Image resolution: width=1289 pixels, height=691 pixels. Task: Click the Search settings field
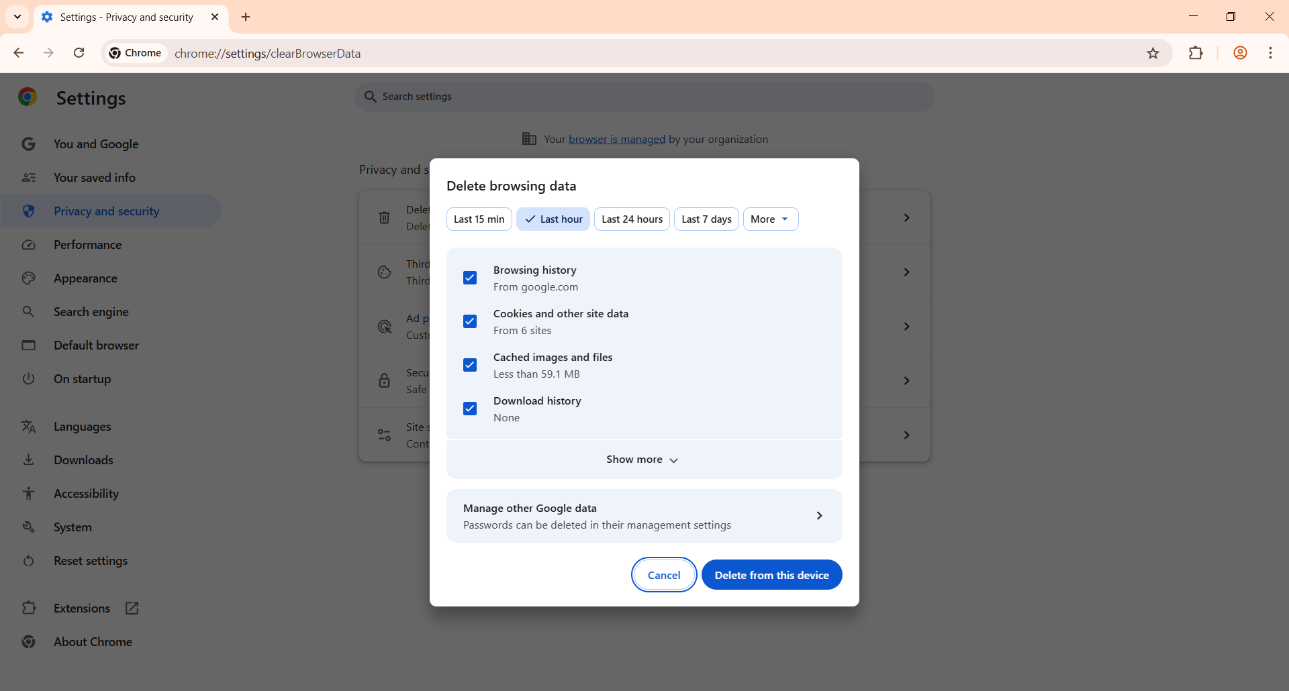click(644, 97)
